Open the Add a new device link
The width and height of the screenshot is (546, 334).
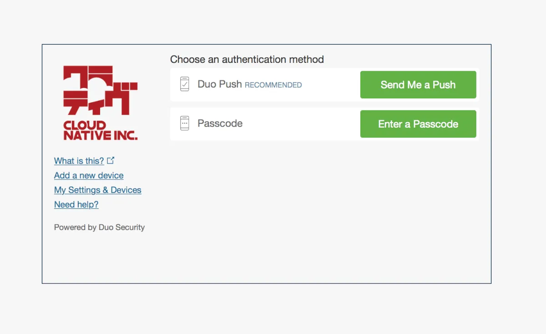pyautogui.click(x=89, y=175)
